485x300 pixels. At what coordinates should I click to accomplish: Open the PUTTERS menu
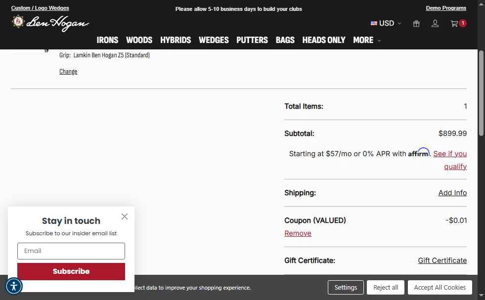pyautogui.click(x=252, y=40)
